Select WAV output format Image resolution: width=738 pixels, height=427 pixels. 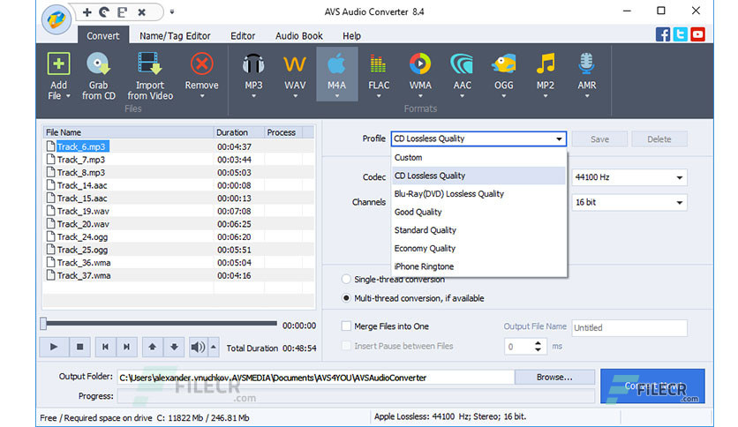[295, 74]
